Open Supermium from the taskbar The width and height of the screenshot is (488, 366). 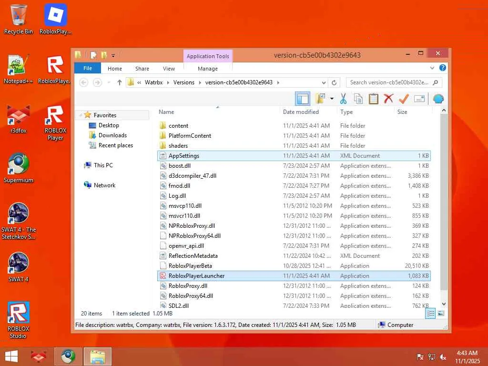coord(68,356)
